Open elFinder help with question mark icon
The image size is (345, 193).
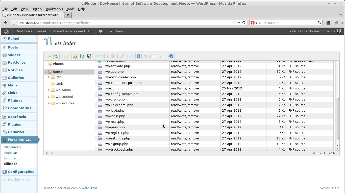click(x=171, y=56)
